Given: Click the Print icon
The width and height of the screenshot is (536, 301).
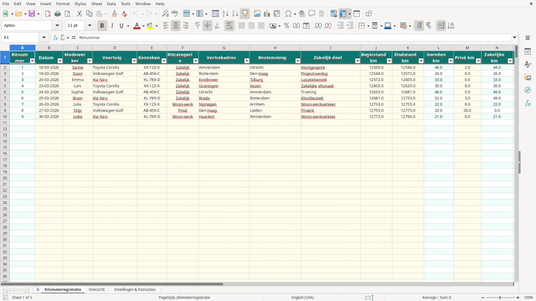Looking at the screenshot, I should 58,14.
